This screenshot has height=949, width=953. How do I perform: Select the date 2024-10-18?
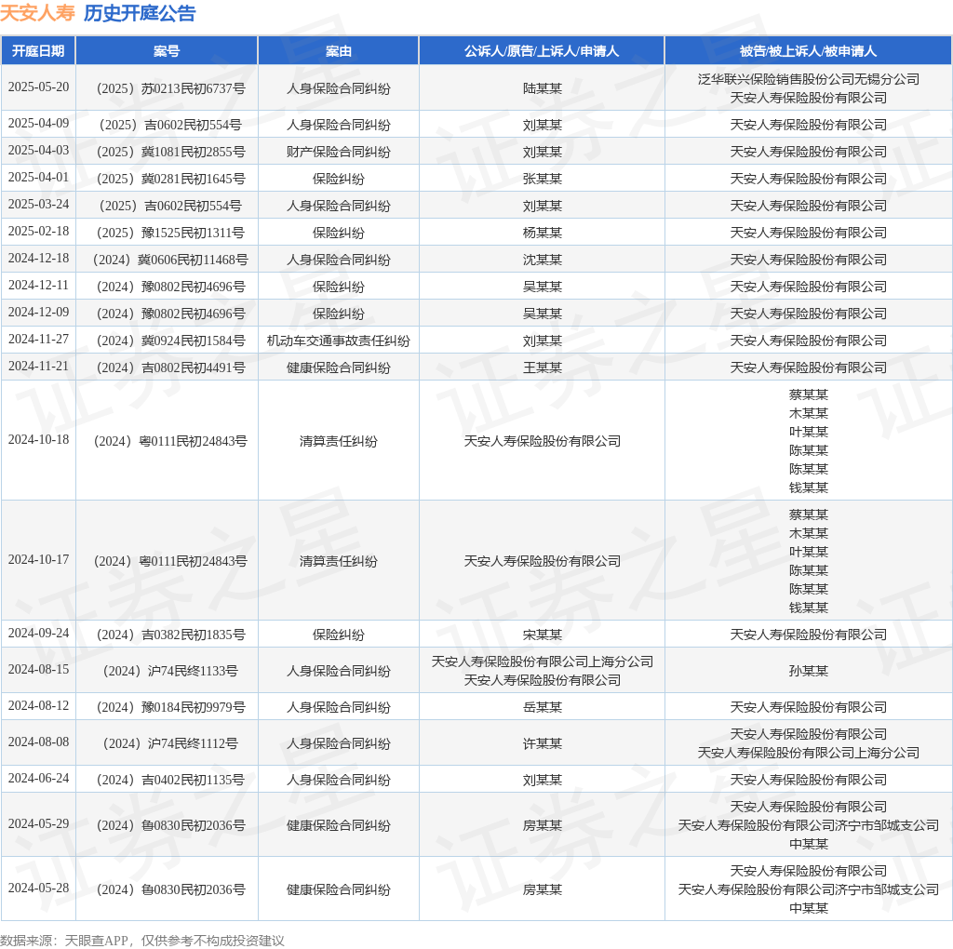coord(38,440)
